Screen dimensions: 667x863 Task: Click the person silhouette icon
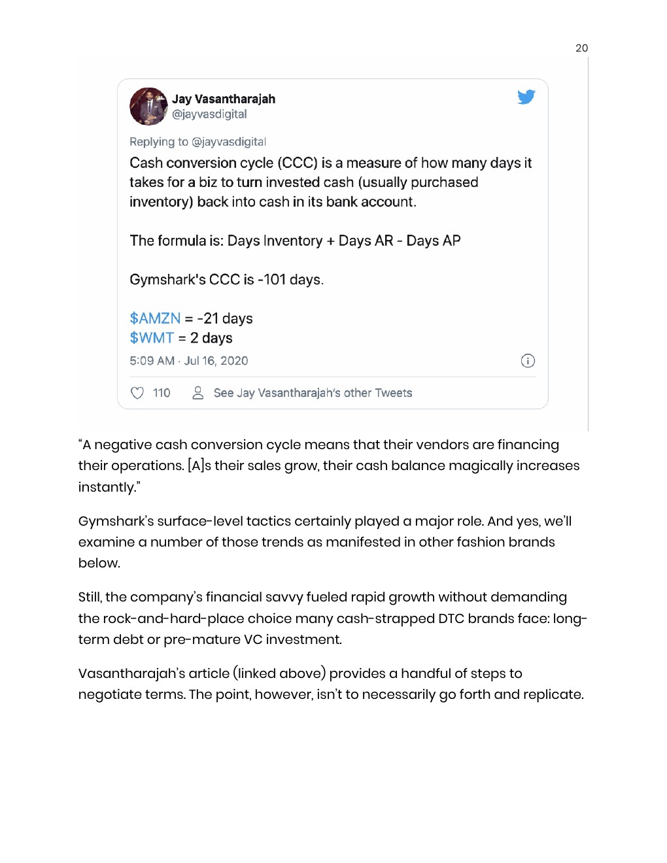point(197,393)
